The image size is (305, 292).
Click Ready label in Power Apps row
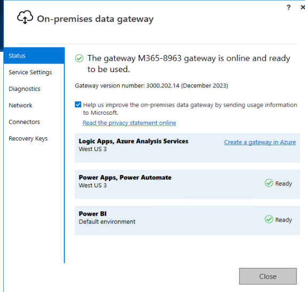click(x=284, y=184)
